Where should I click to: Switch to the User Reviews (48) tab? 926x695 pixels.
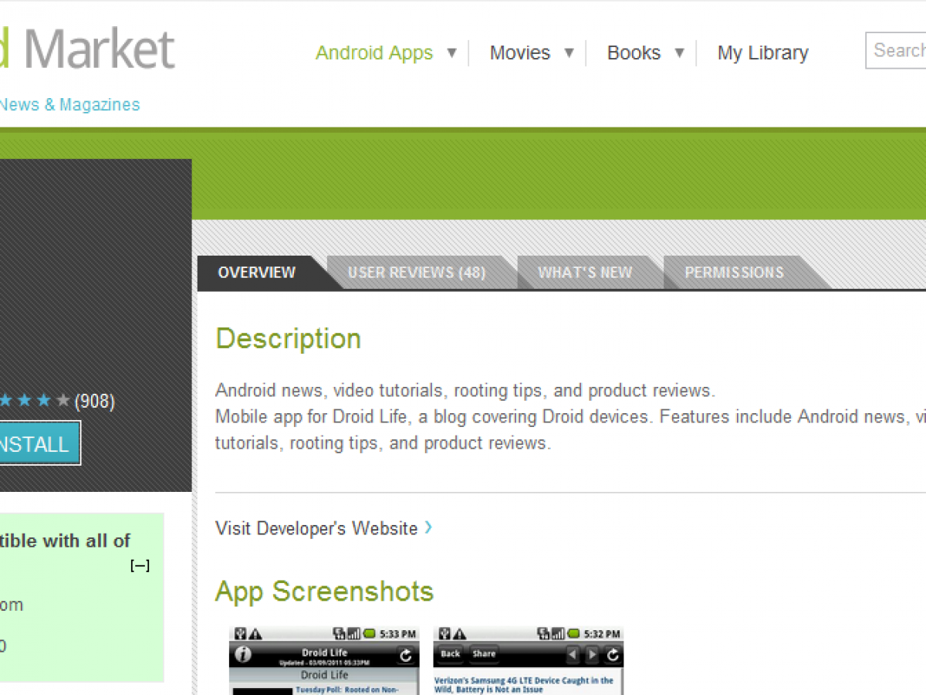[417, 273]
